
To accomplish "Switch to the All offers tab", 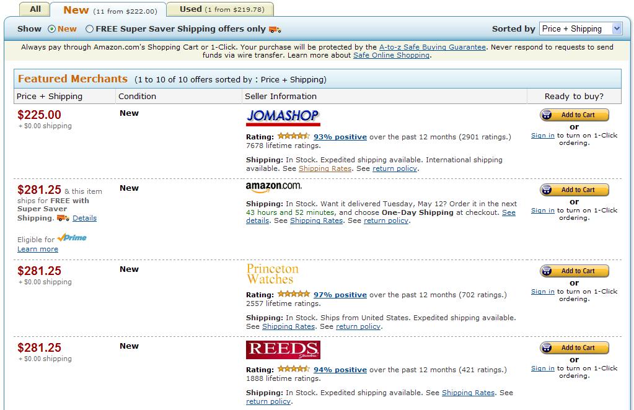I will click(x=35, y=9).
